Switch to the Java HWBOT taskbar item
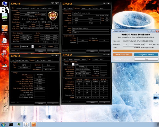This screenshot has height=127, width=159. (26, 124)
